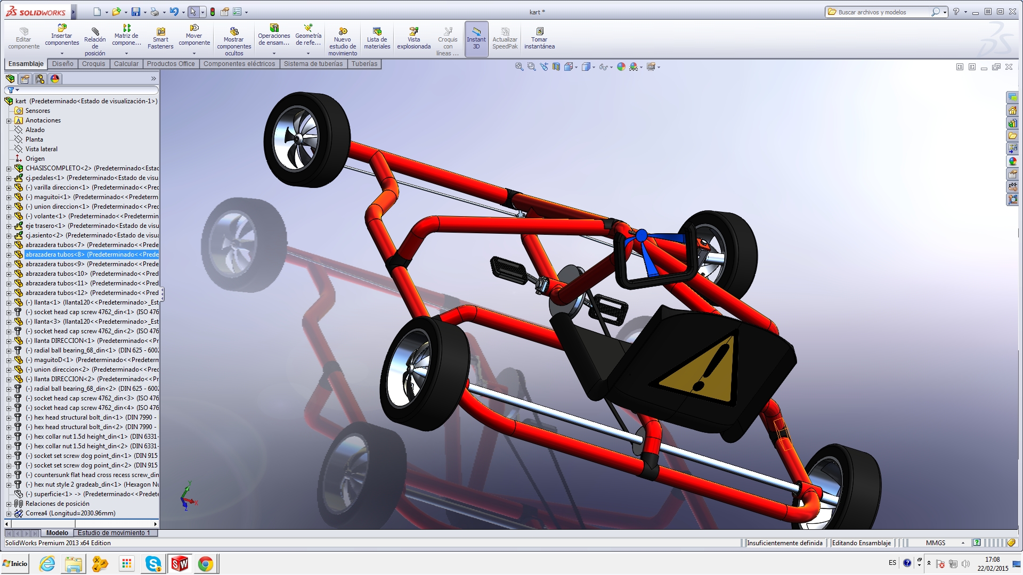Click the filter icon in feature tree

[11, 90]
